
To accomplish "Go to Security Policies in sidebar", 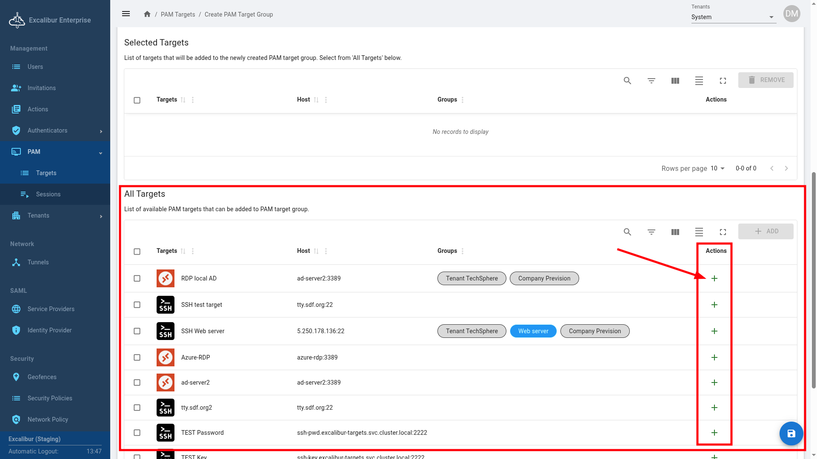I will (50, 398).
